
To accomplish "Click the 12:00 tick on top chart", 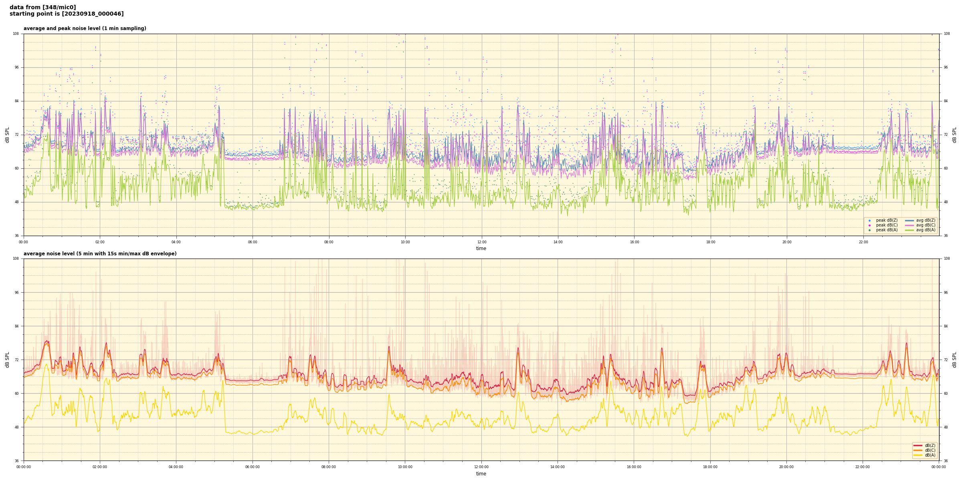I will coord(481,242).
